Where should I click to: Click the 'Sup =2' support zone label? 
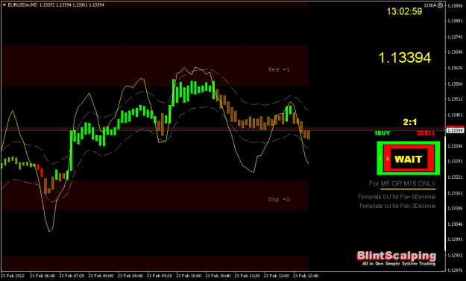click(x=279, y=199)
